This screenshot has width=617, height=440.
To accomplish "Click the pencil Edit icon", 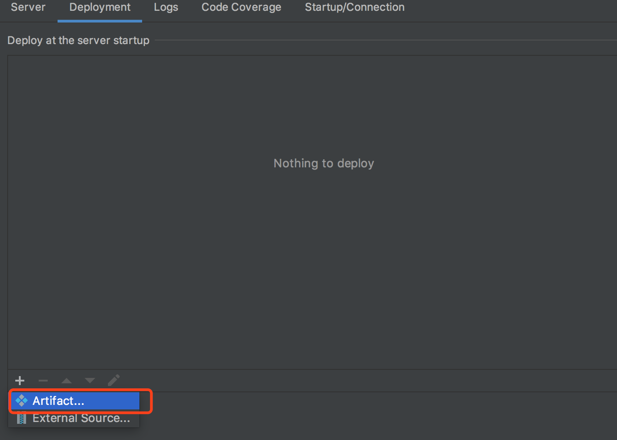I will (x=114, y=381).
